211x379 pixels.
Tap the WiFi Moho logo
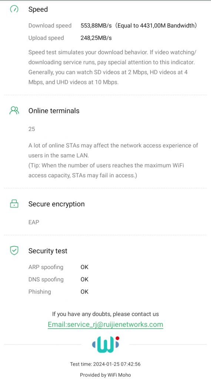[105, 345]
